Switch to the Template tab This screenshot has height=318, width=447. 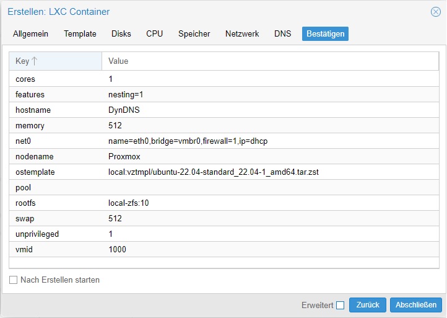[80, 33]
